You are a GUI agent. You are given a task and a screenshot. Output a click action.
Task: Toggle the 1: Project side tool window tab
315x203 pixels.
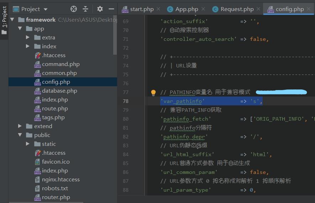click(4, 20)
